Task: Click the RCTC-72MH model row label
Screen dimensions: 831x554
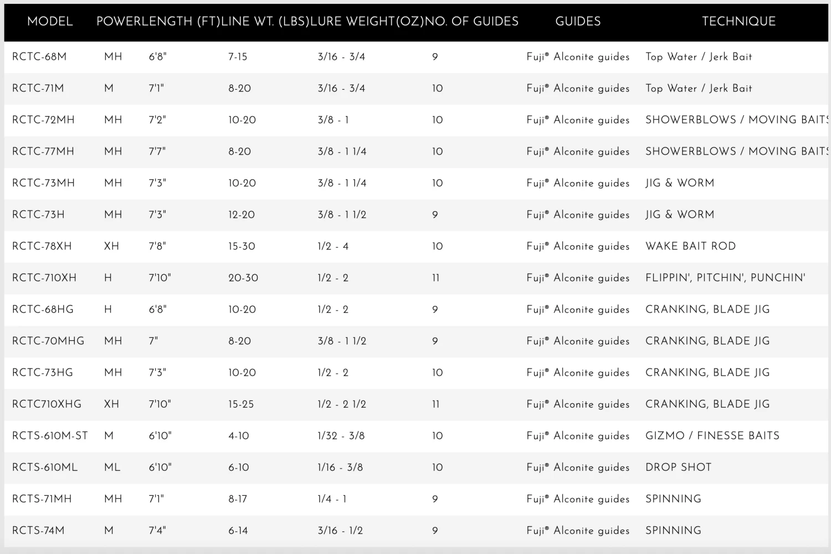Action: (43, 120)
